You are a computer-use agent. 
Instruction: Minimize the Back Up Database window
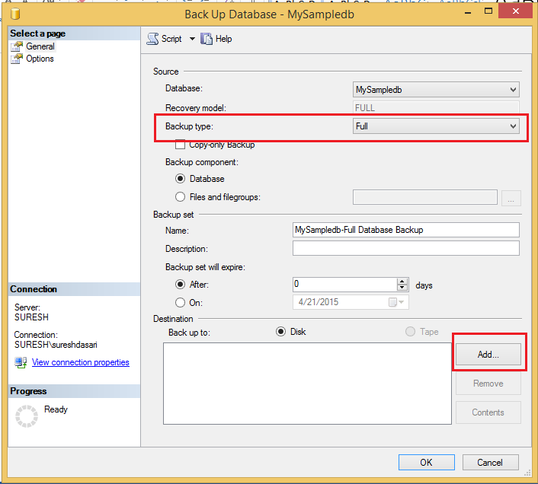pyautogui.click(x=468, y=12)
